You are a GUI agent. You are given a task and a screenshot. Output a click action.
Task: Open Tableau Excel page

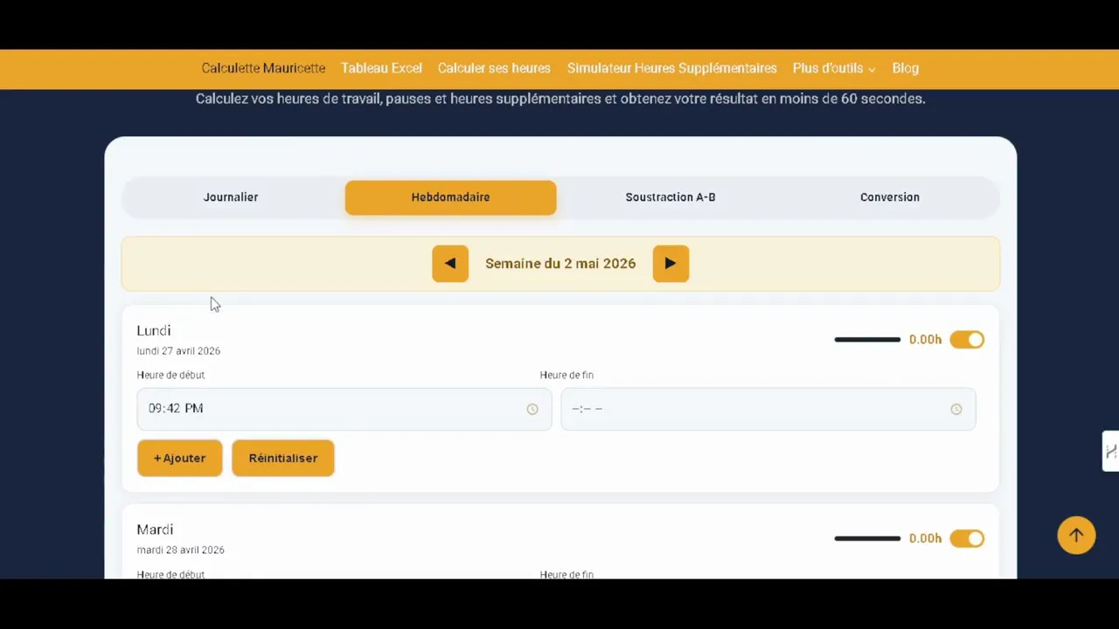click(381, 68)
